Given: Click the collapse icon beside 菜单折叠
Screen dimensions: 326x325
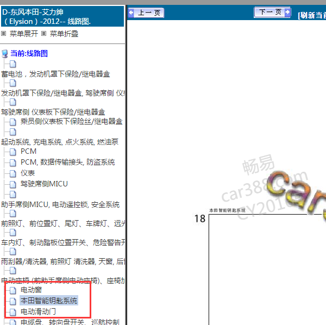Looking at the screenshot, I should click(43, 33).
